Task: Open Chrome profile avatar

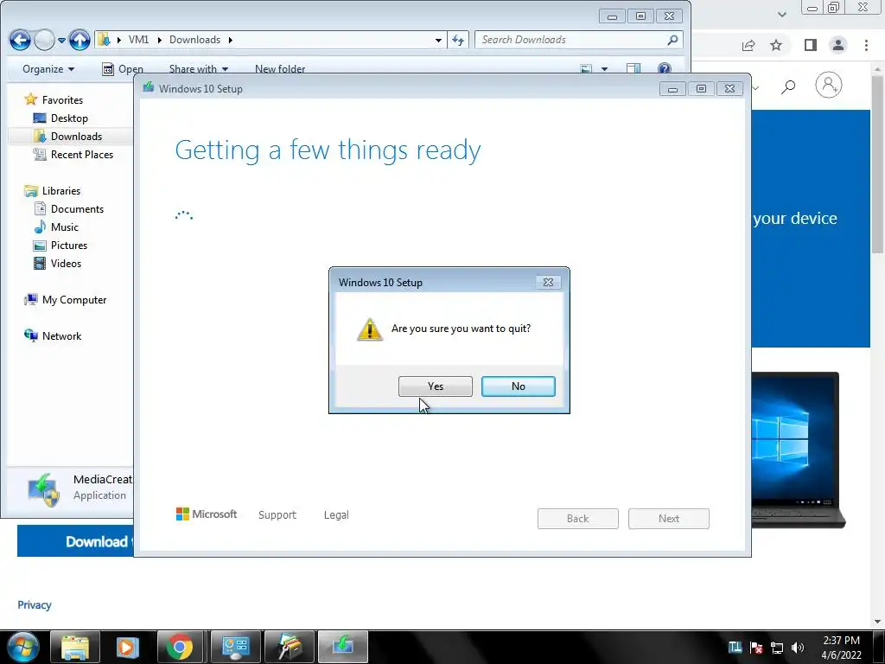Action: click(x=838, y=45)
